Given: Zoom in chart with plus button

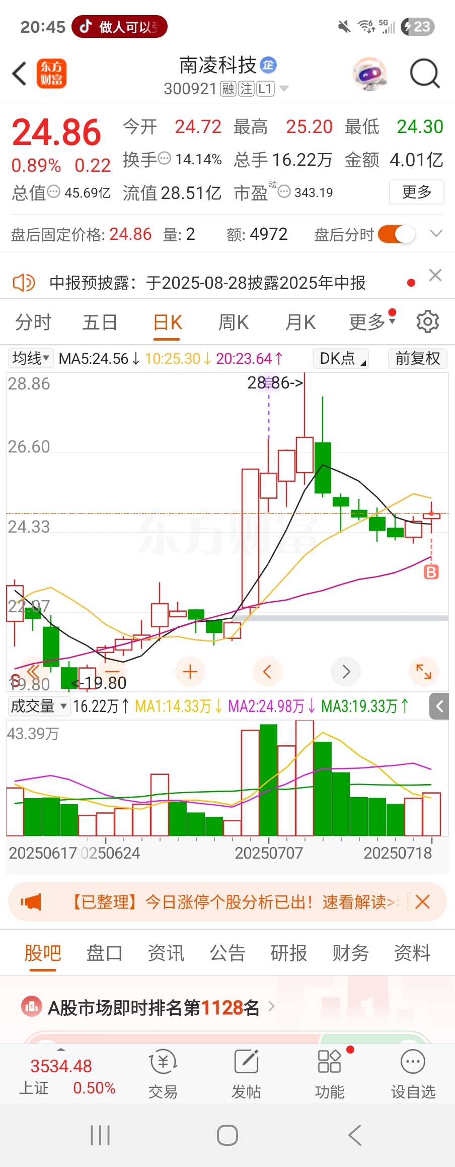Looking at the screenshot, I should point(190,672).
